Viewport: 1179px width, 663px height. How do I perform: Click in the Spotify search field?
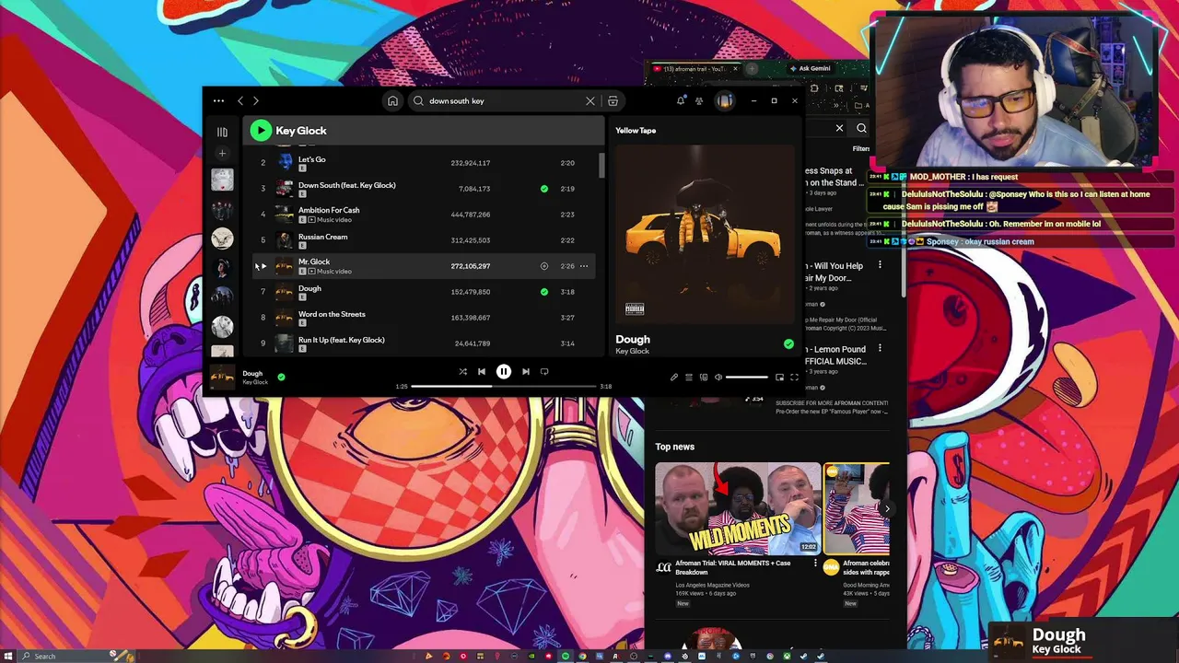click(x=502, y=101)
